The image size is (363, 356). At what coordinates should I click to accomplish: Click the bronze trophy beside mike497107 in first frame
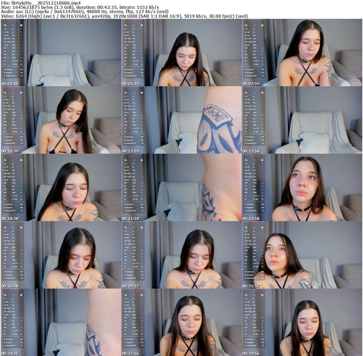(x=4, y=76)
